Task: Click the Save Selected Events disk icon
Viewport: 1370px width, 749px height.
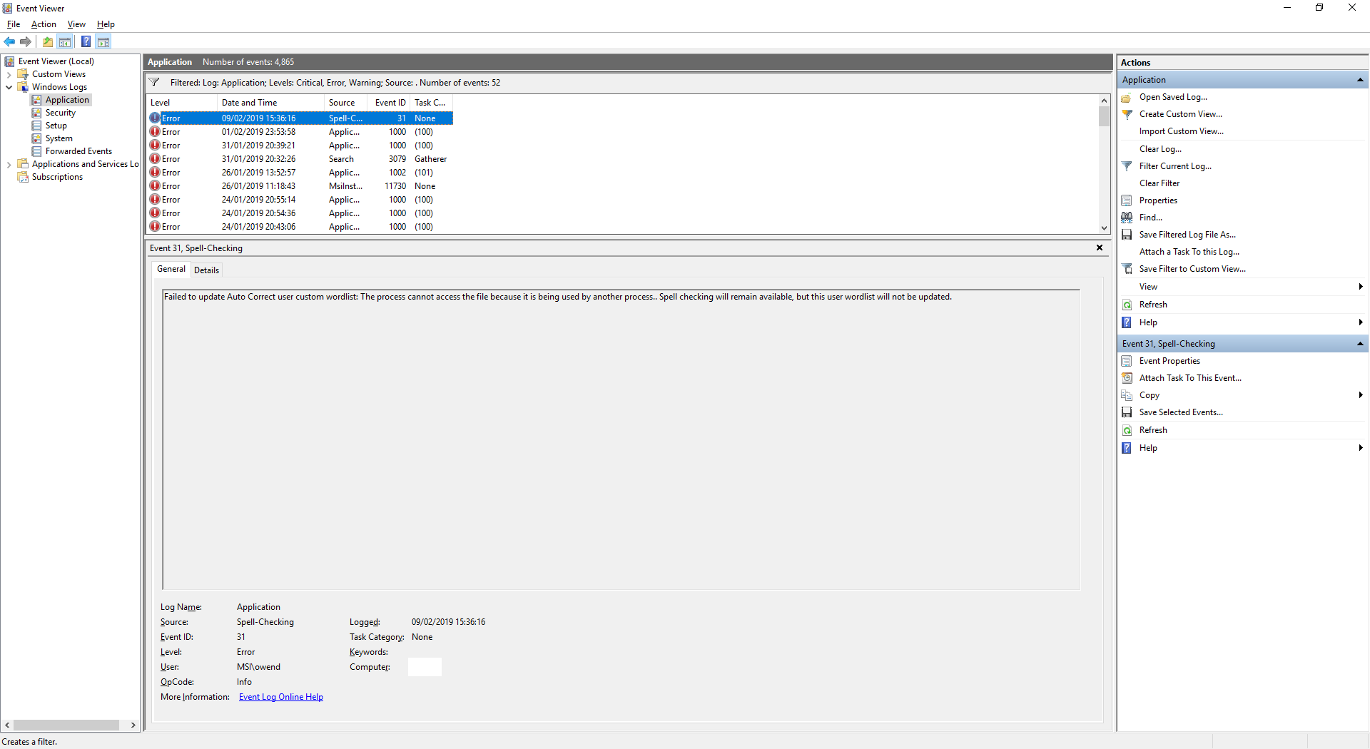Action: 1127,412
